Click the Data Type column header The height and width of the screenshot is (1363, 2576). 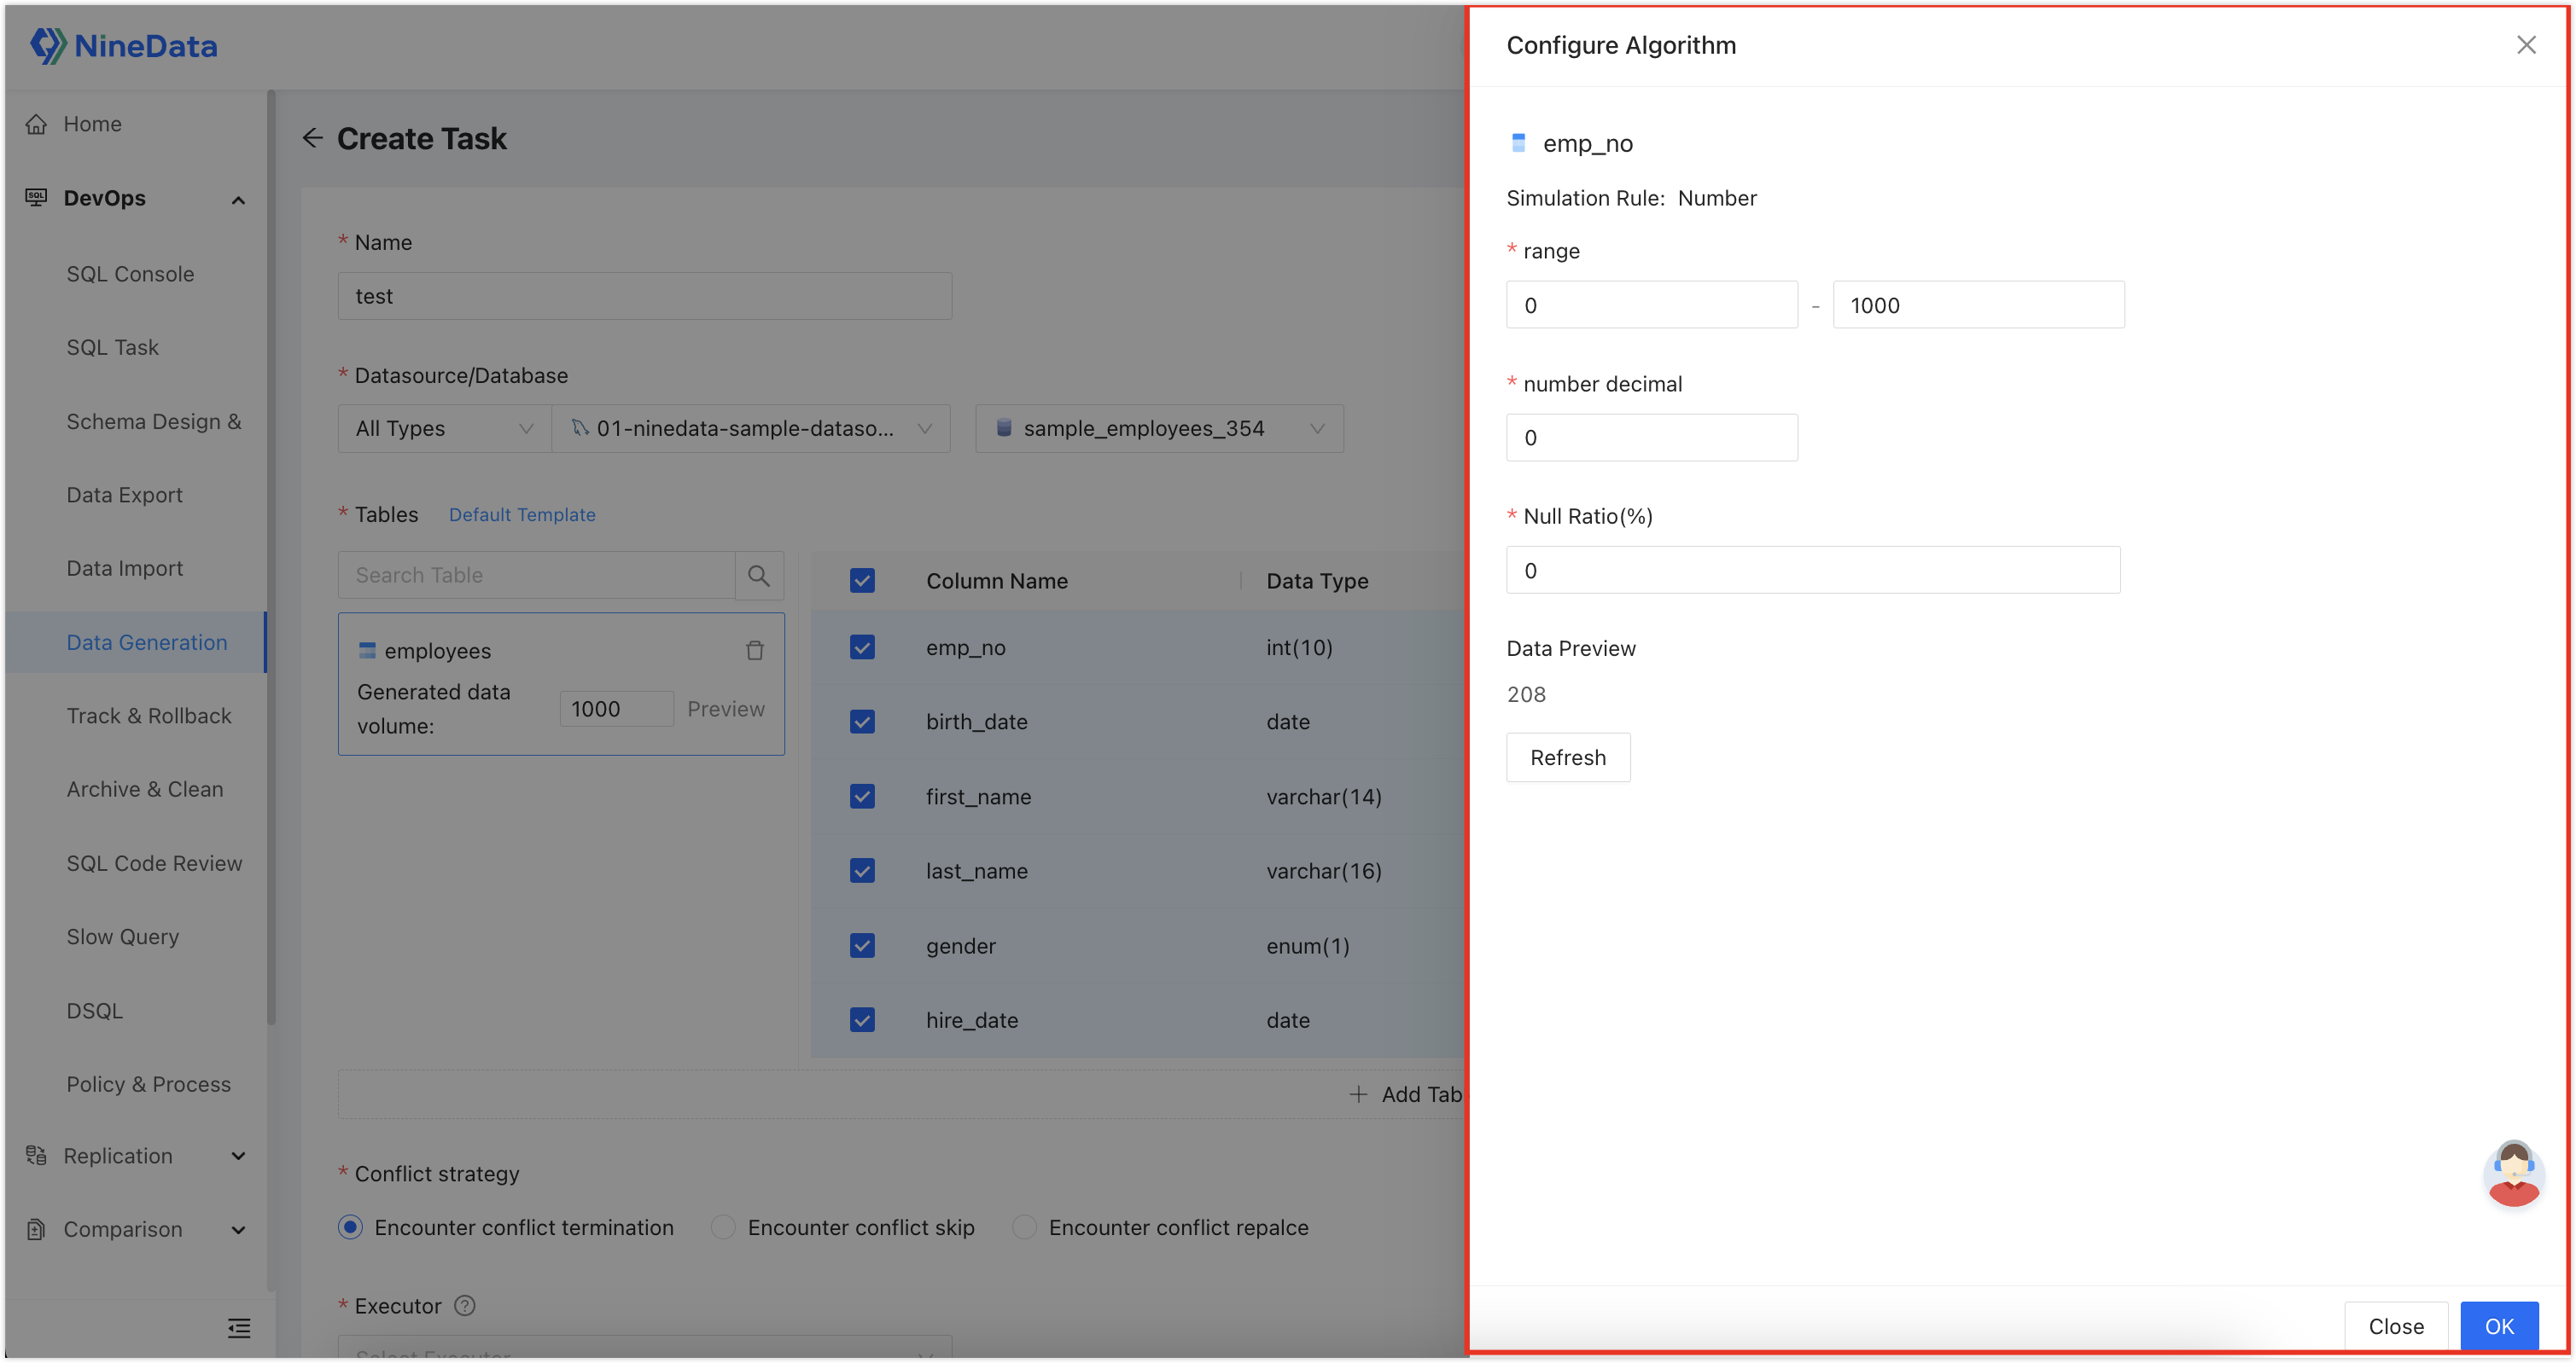click(x=1317, y=581)
